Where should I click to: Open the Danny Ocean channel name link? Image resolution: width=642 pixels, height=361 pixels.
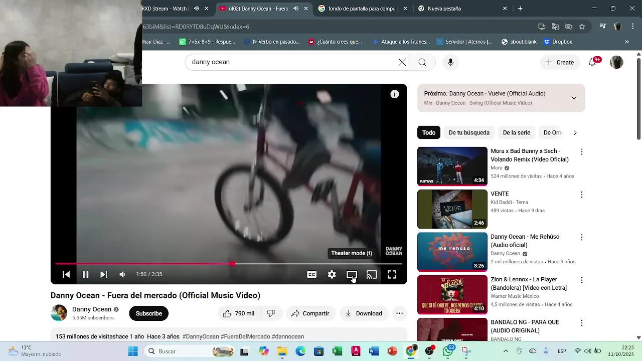tap(92, 309)
